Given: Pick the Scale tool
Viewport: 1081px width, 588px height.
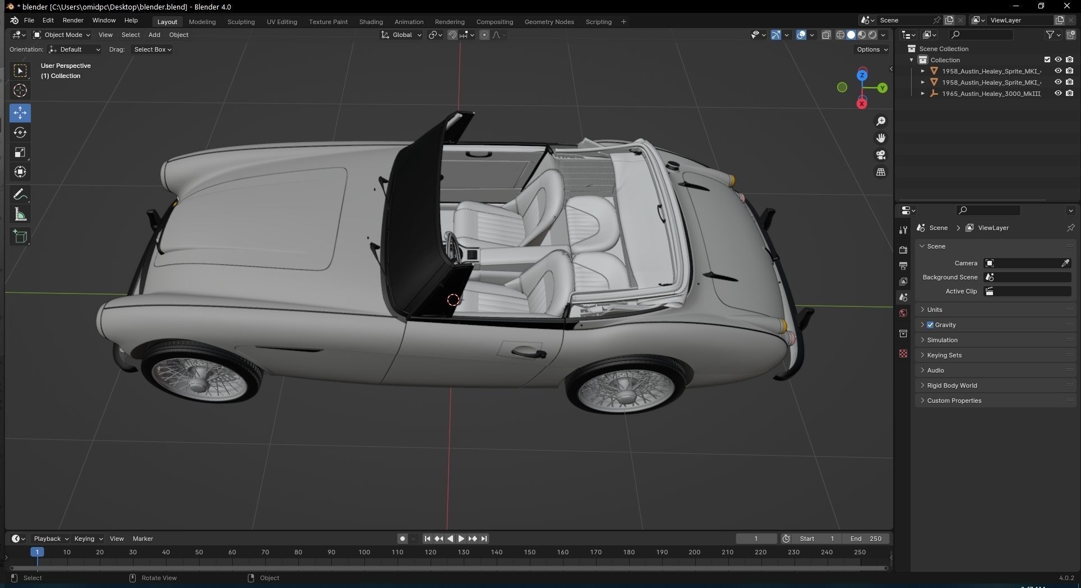Looking at the screenshot, I should pos(20,152).
